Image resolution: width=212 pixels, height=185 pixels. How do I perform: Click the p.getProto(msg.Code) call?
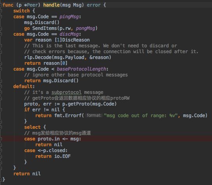89,104
